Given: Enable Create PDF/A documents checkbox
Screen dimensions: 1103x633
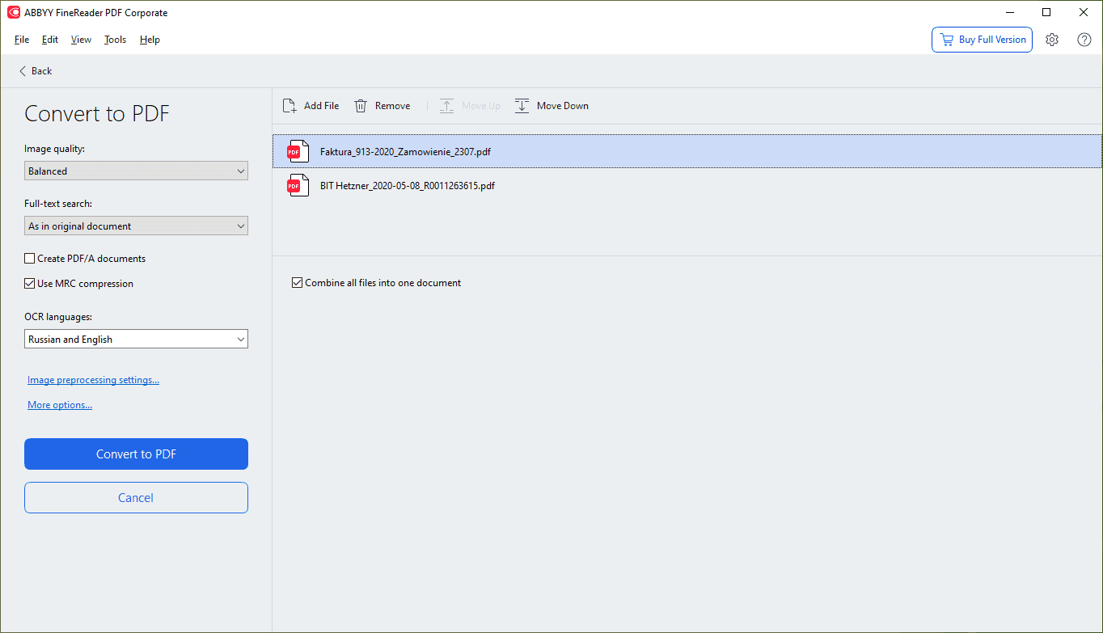Looking at the screenshot, I should click(30, 259).
